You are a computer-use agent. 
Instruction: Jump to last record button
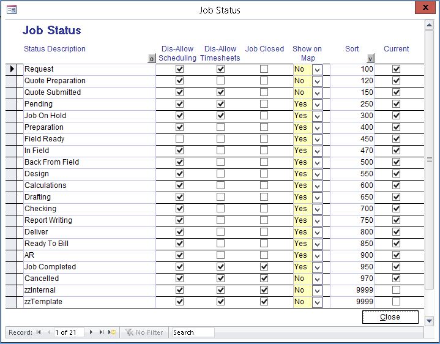pyautogui.click(x=102, y=332)
